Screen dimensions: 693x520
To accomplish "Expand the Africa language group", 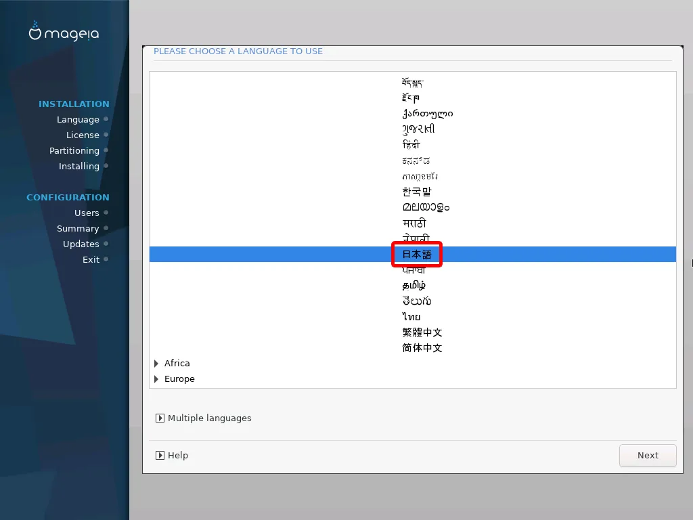I will (156, 364).
